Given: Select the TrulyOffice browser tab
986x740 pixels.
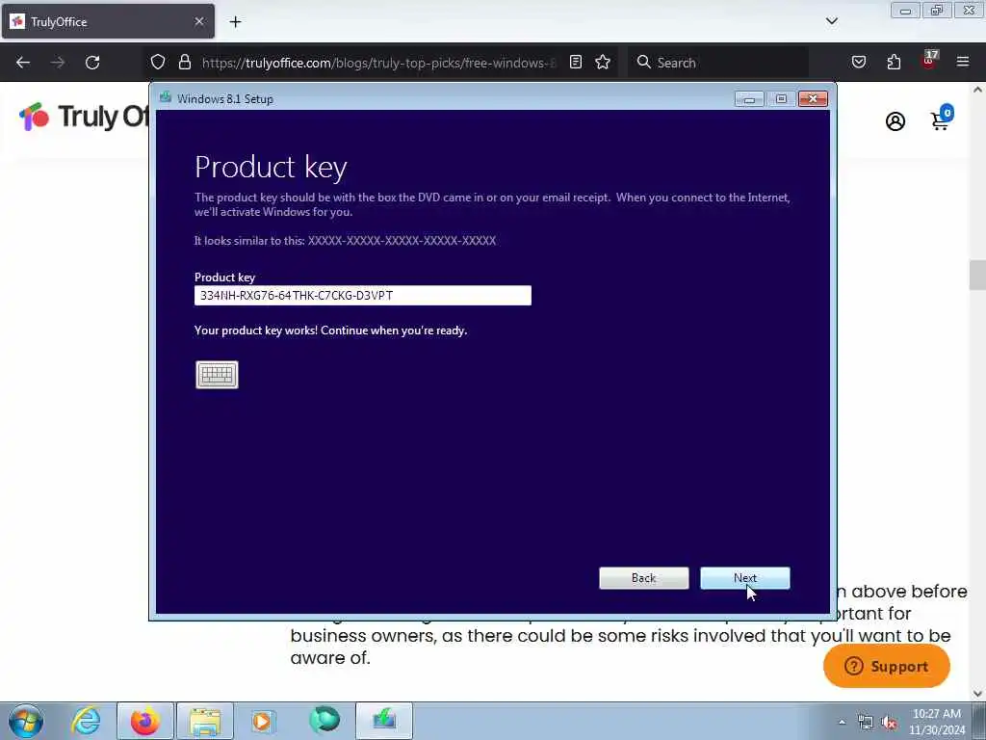Looking at the screenshot, I should pos(108,21).
